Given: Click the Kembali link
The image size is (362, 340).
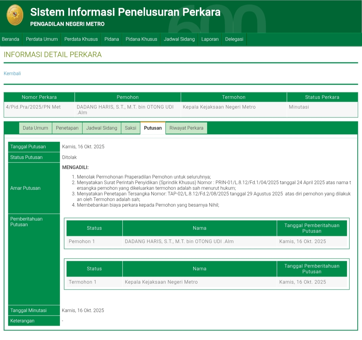Looking at the screenshot, I should pyautogui.click(x=12, y=73).
